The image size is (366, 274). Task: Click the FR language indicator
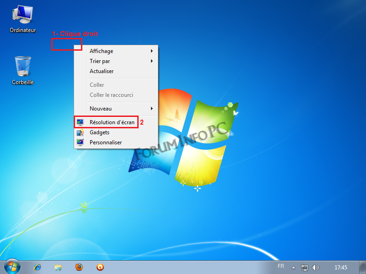(281, 266)
